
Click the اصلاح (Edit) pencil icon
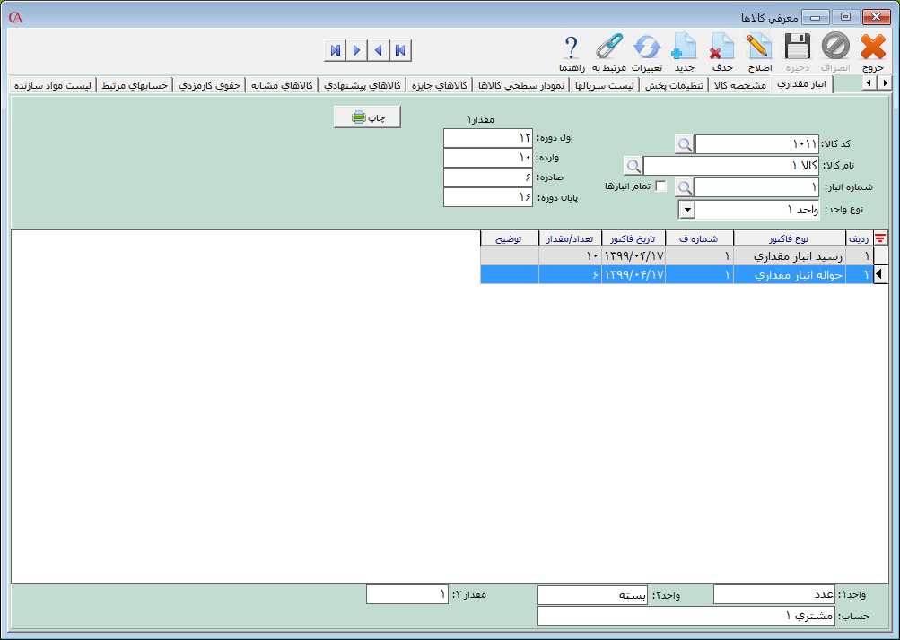[x=759, y=47]
